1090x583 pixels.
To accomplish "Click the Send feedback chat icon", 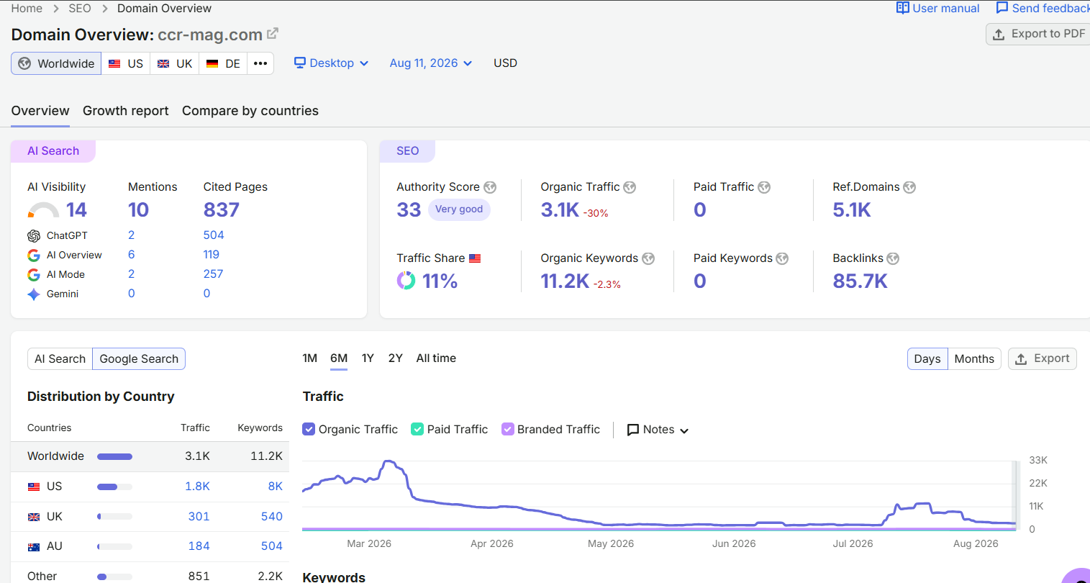I will (x=1002, y=8).
